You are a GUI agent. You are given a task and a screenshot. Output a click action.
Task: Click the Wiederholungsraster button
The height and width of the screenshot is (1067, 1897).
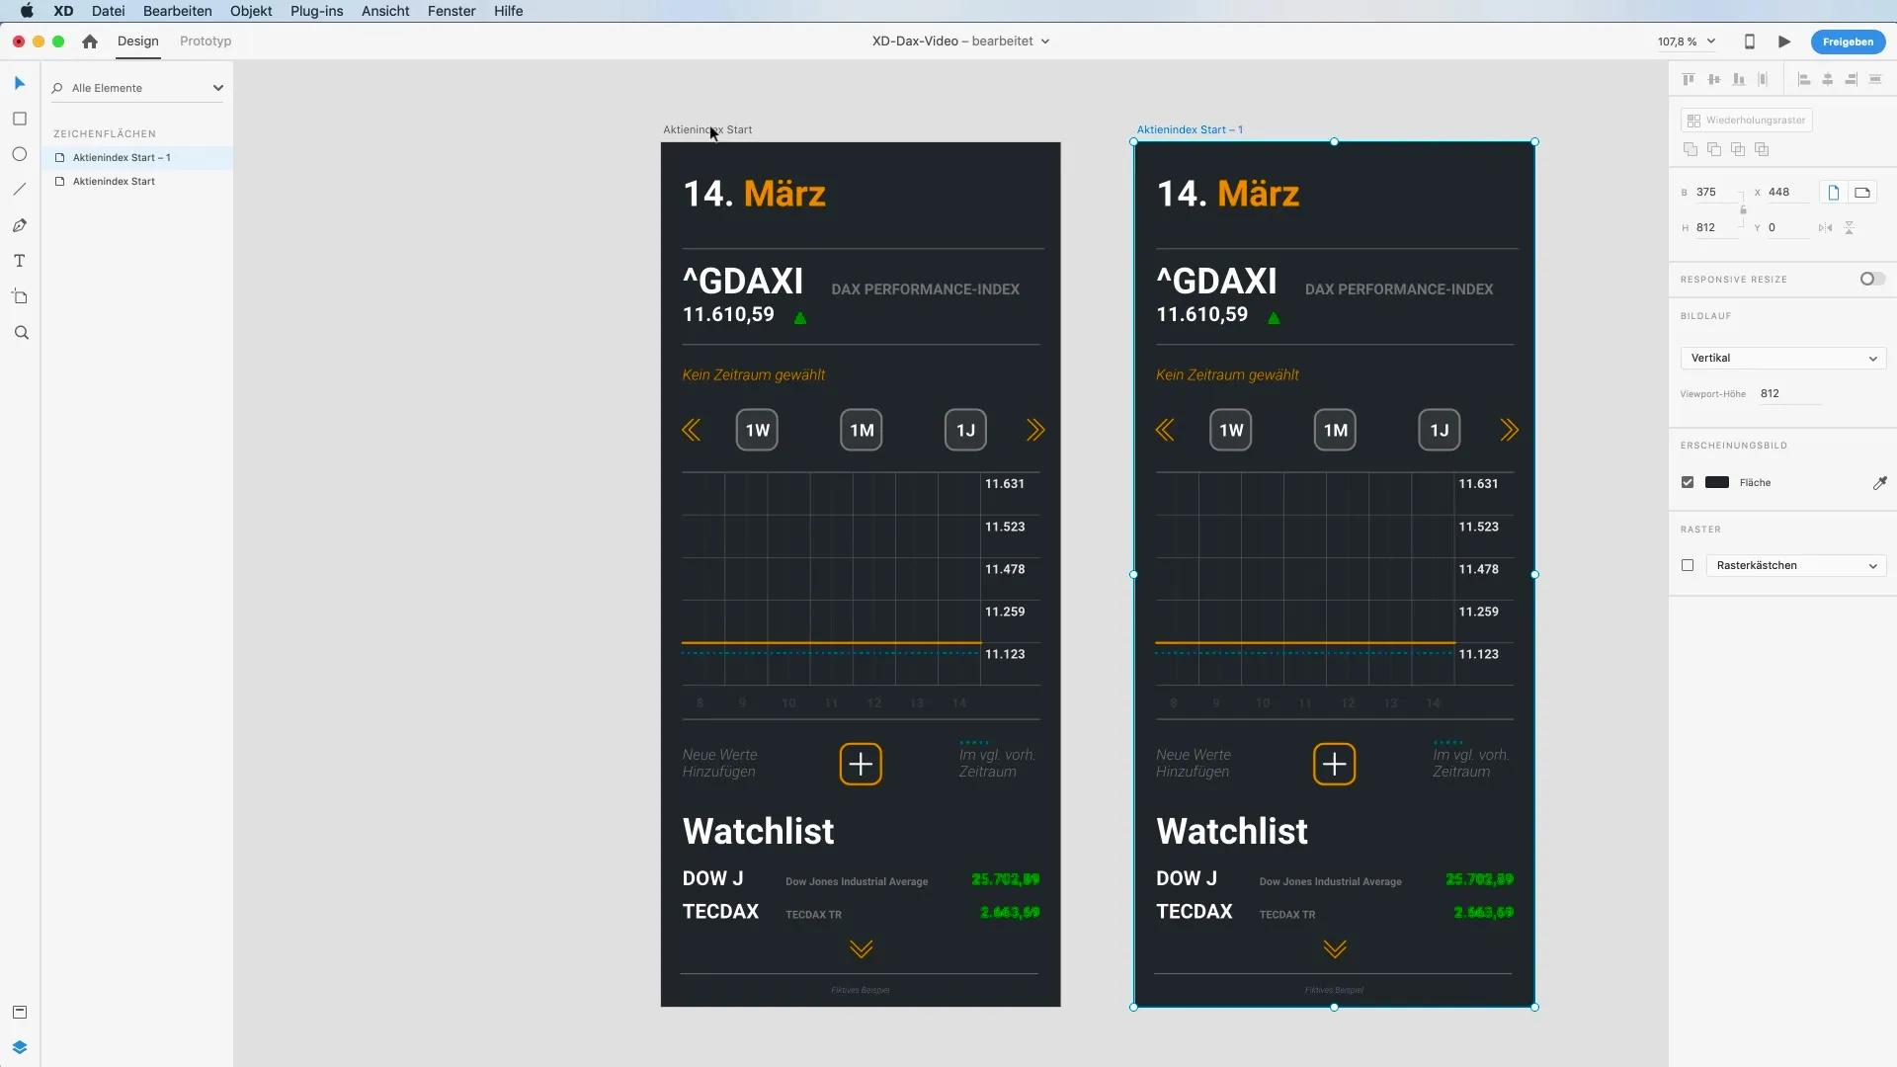point(1747,121)
